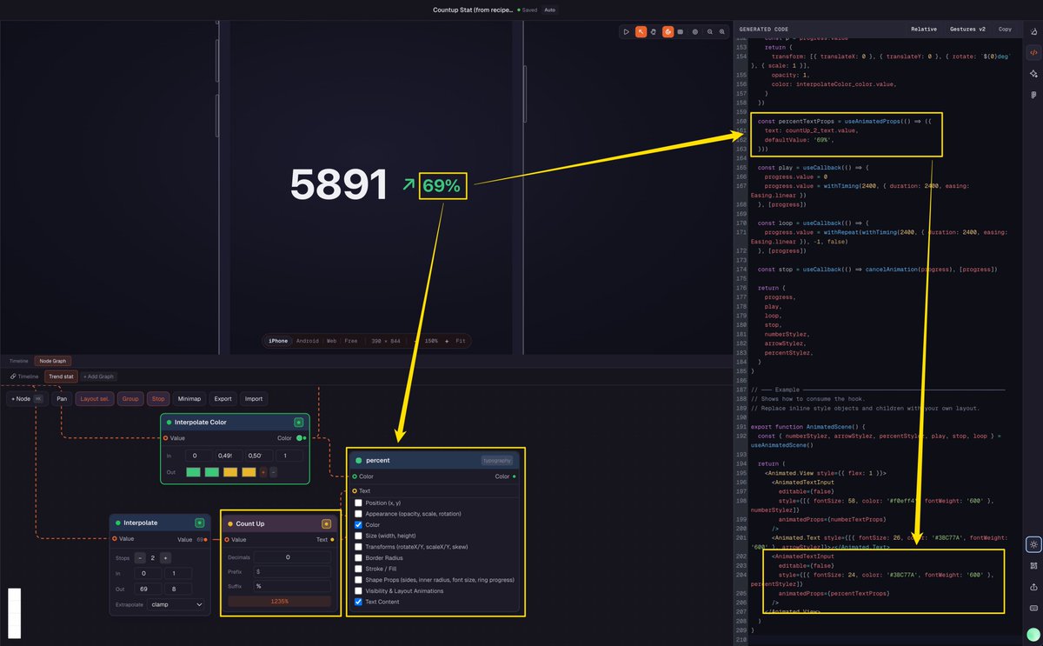The height and width of the screenshot is (646, 1043).
Task: Select the Android device tab
Action: click(x=308, y=341)
